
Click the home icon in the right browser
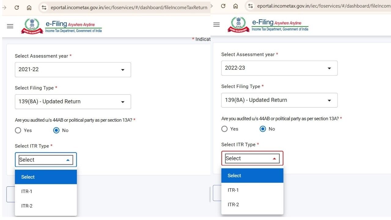(236, 6)
